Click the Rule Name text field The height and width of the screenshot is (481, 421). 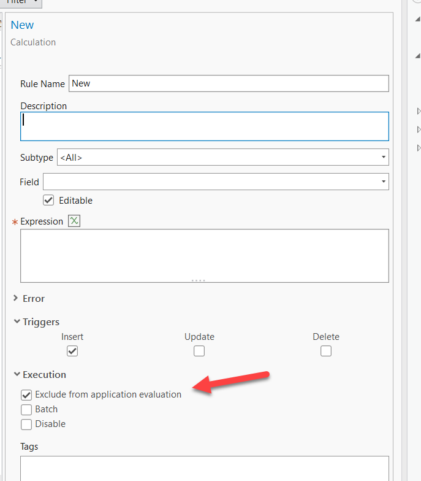coord(228,83)
